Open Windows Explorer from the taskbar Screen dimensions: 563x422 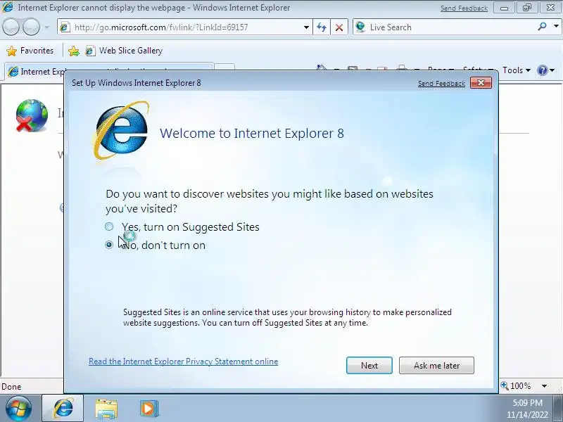(x=106, y=409)
